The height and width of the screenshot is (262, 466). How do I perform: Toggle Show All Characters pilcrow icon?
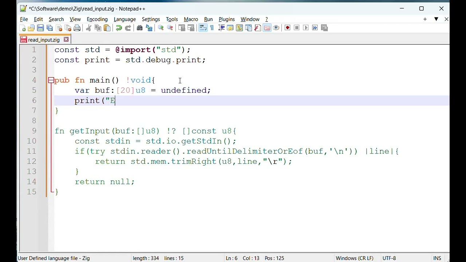212,28
